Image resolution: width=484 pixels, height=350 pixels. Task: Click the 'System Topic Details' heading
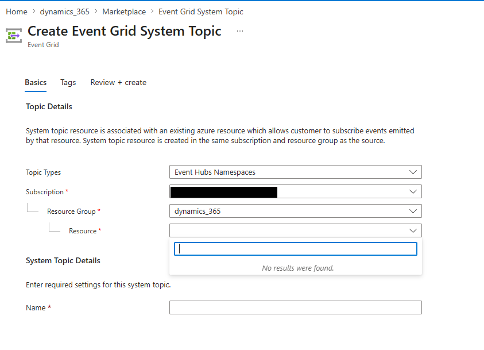point(63,261)
